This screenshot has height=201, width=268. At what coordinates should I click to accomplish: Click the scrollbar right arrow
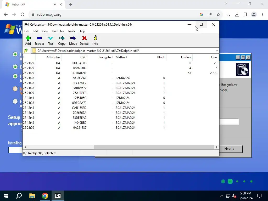(x=216, y=147)
